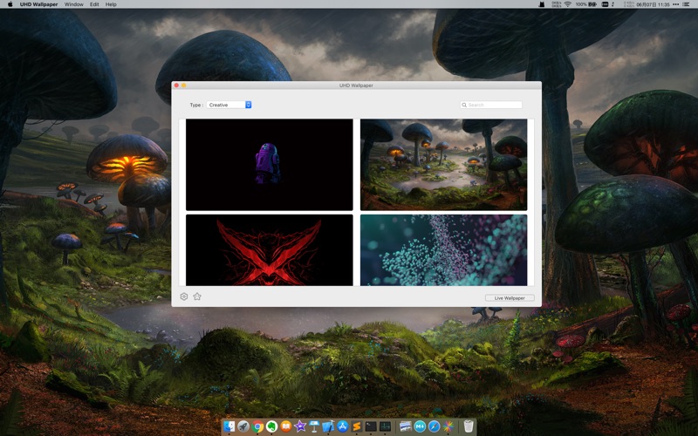
Task: Open Google Chrome from the dock
Action: pyautogui.click(x=258, y=426)
